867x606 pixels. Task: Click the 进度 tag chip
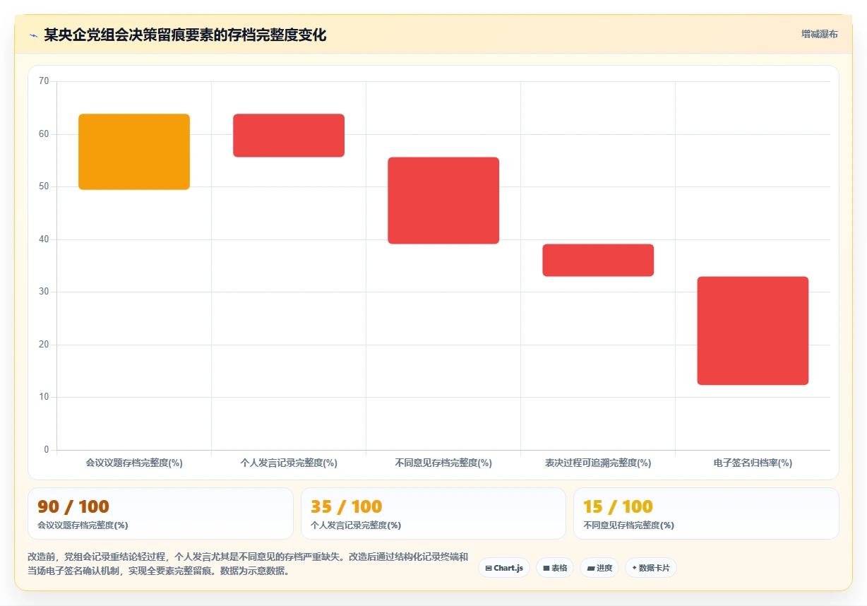click(599, 568)
